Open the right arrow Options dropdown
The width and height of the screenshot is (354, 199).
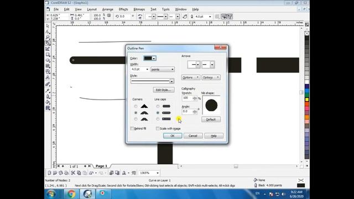coord(211,77)
